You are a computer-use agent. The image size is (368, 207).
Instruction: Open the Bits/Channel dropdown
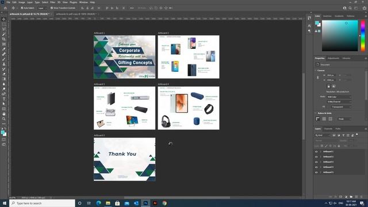(339, 102)
